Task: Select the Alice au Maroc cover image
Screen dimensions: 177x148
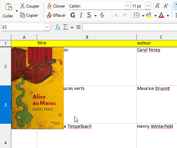Action: (x=38, y=88)
